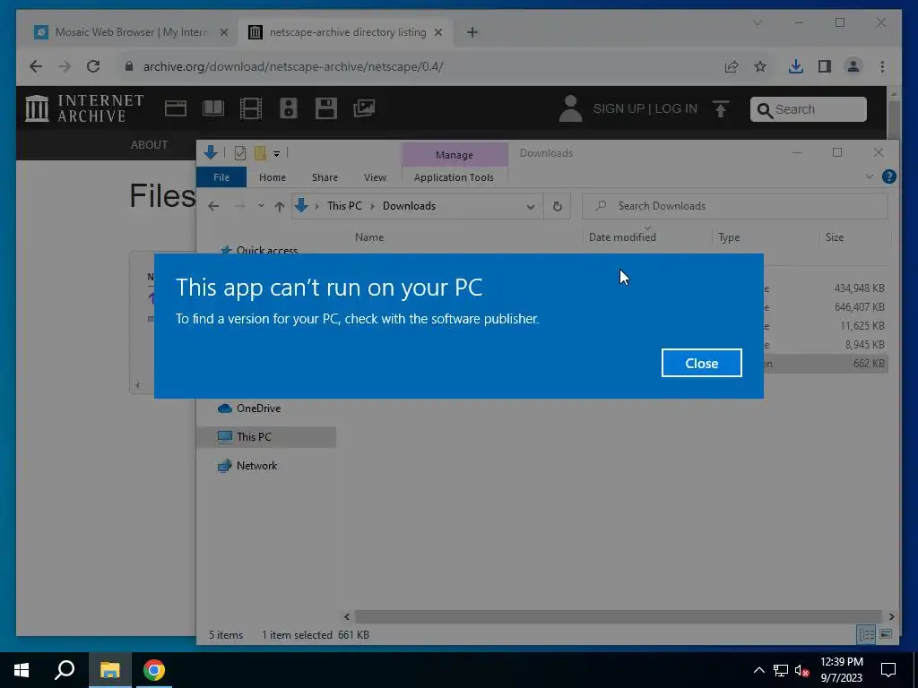Expand the Explorer ribbon chevron
Screen dimensions: 918x688
coord(870,176)
